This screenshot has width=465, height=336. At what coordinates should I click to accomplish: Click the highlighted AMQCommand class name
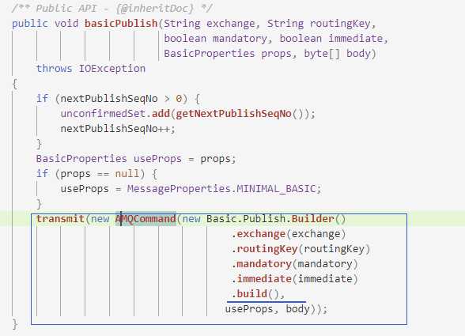[146, 219]
